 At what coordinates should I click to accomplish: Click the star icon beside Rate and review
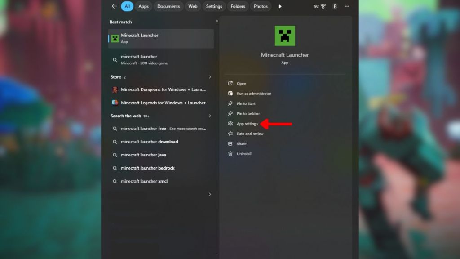click(x=230, y=134)
